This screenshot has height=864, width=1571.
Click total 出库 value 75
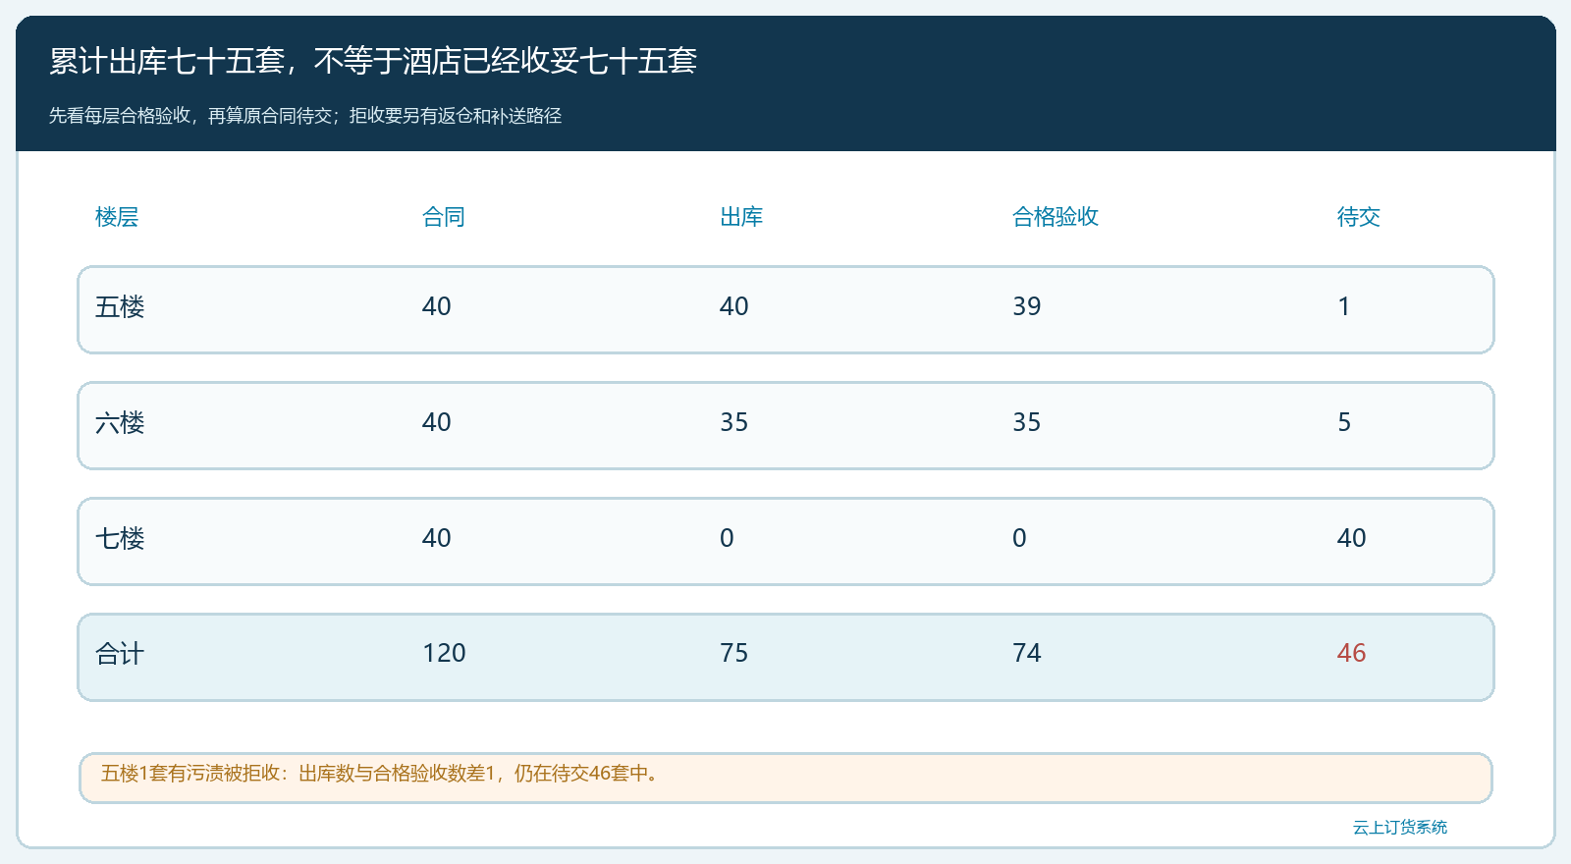point(734,653)
